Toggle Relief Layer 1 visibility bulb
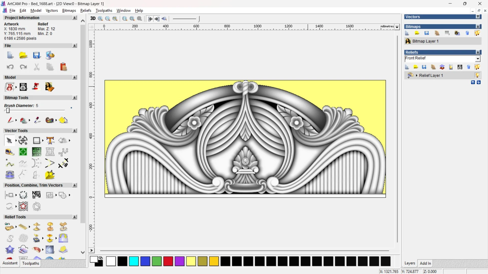 [x=477, y=75]
